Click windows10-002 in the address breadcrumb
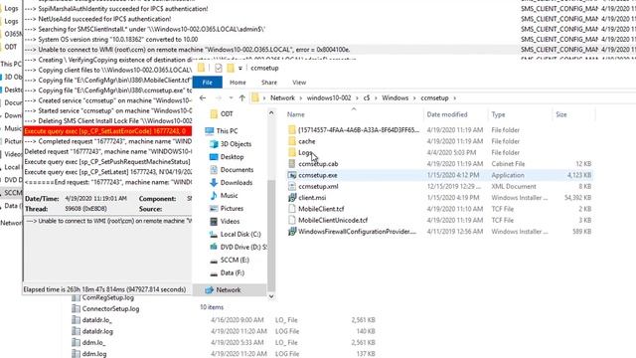 [329, 97]
